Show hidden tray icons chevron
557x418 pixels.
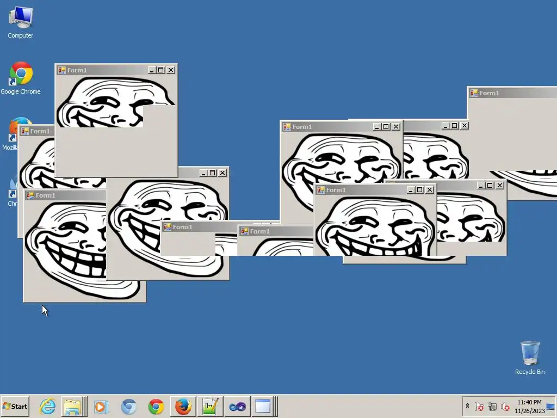point(467,406)
